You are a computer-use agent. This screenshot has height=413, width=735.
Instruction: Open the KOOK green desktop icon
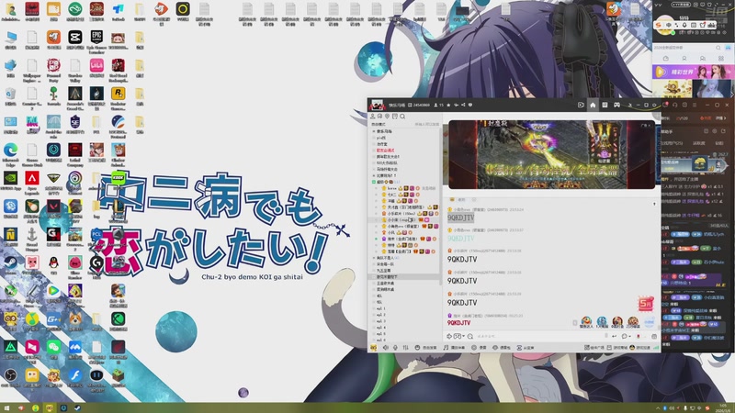click(119, 178)
